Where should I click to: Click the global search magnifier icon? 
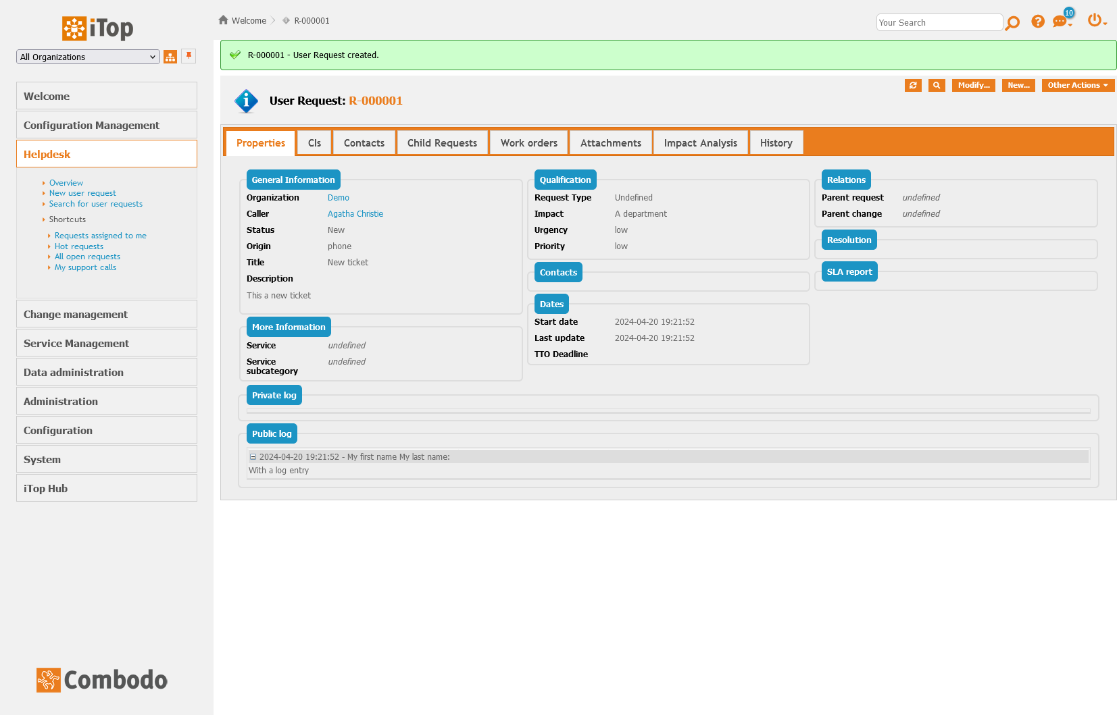click(x=1012, y=22)
